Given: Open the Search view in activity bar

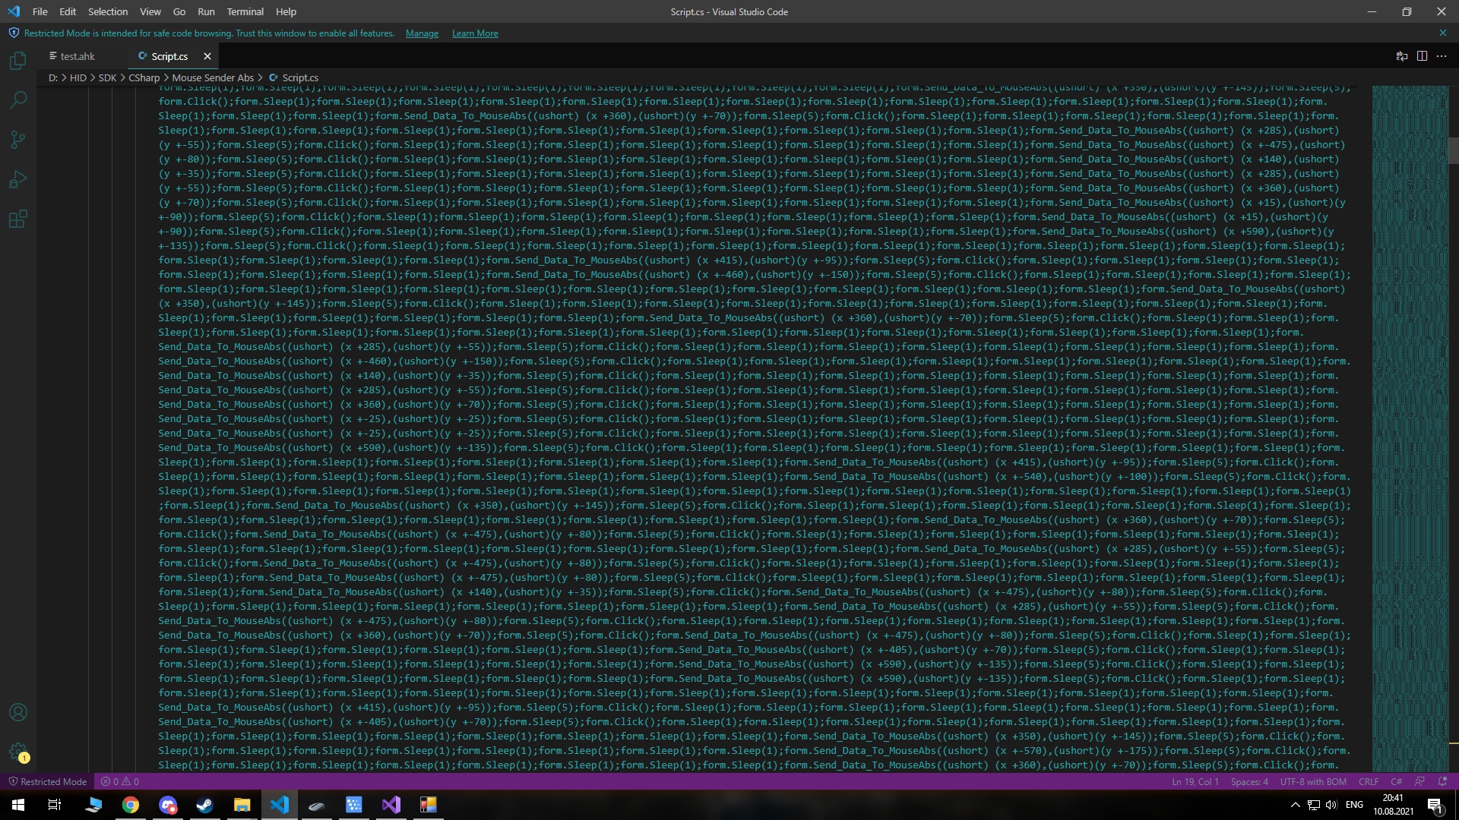Looking at the screenshot, I should point(18,100).
